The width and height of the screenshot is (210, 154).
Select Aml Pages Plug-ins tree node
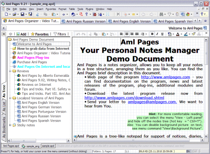pyautogui.click(x=33, y=57)
